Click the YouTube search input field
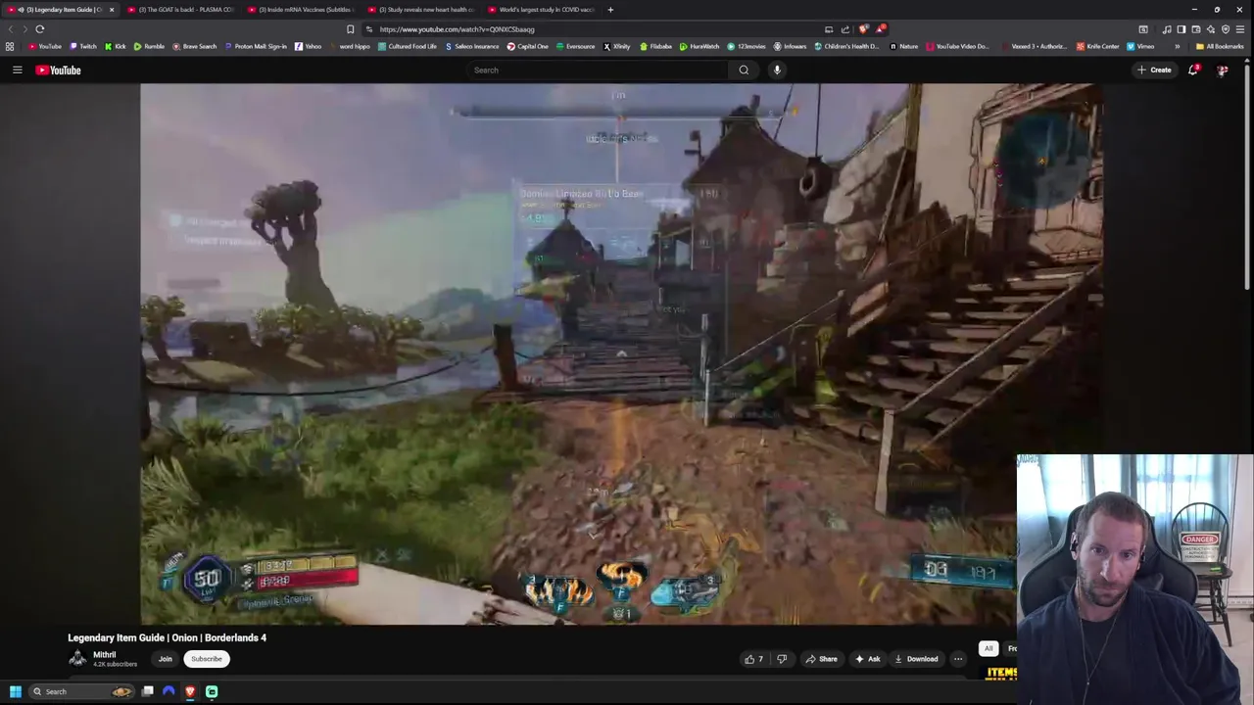 598,70
